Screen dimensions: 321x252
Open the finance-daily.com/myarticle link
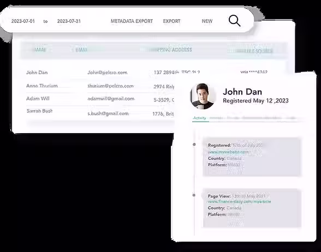(239, 201)
